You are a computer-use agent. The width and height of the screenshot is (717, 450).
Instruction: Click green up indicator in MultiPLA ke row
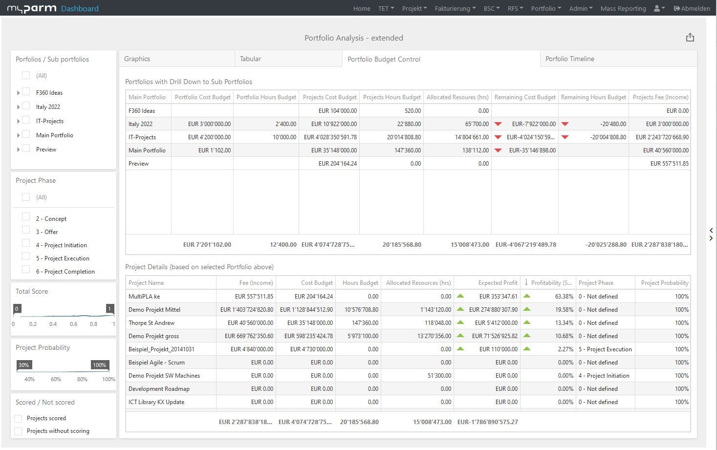coord(460,296)
